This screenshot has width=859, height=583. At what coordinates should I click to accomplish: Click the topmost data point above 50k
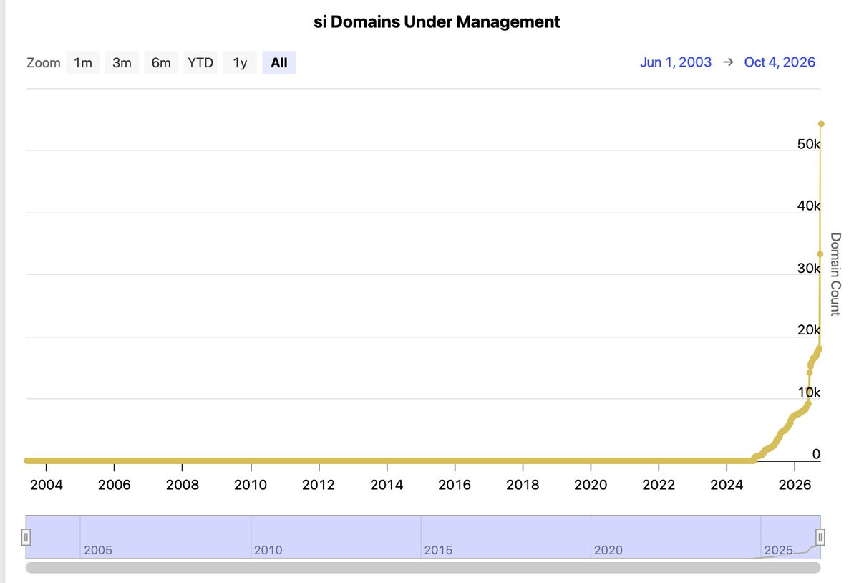(821, 124)
